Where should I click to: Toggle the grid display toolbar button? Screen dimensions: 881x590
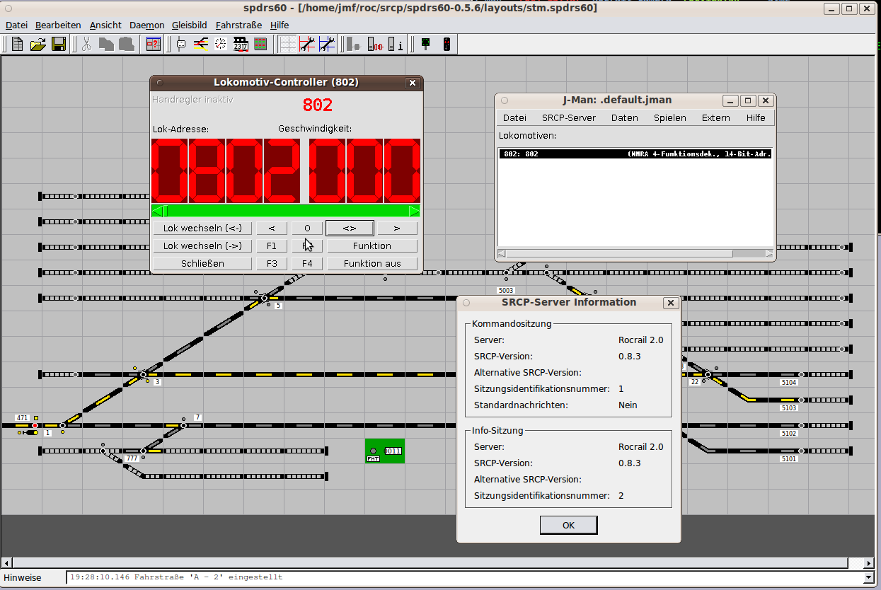click(x=287, y=44)
